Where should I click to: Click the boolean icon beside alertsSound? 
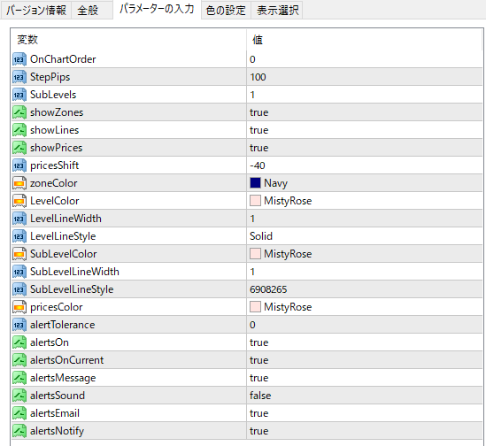pos(19,396)
